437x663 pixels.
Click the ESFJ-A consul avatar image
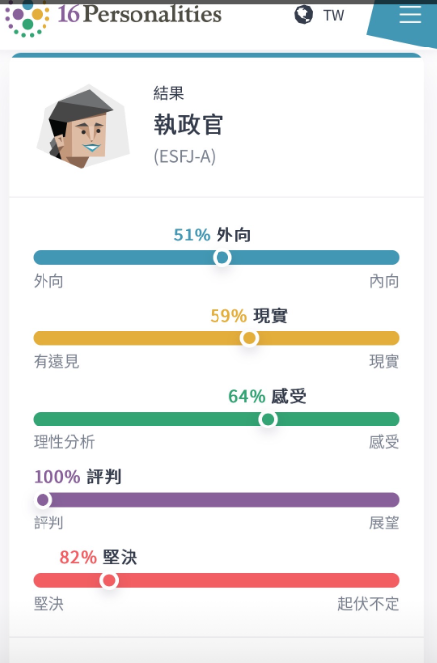click(x=83, y=127)
